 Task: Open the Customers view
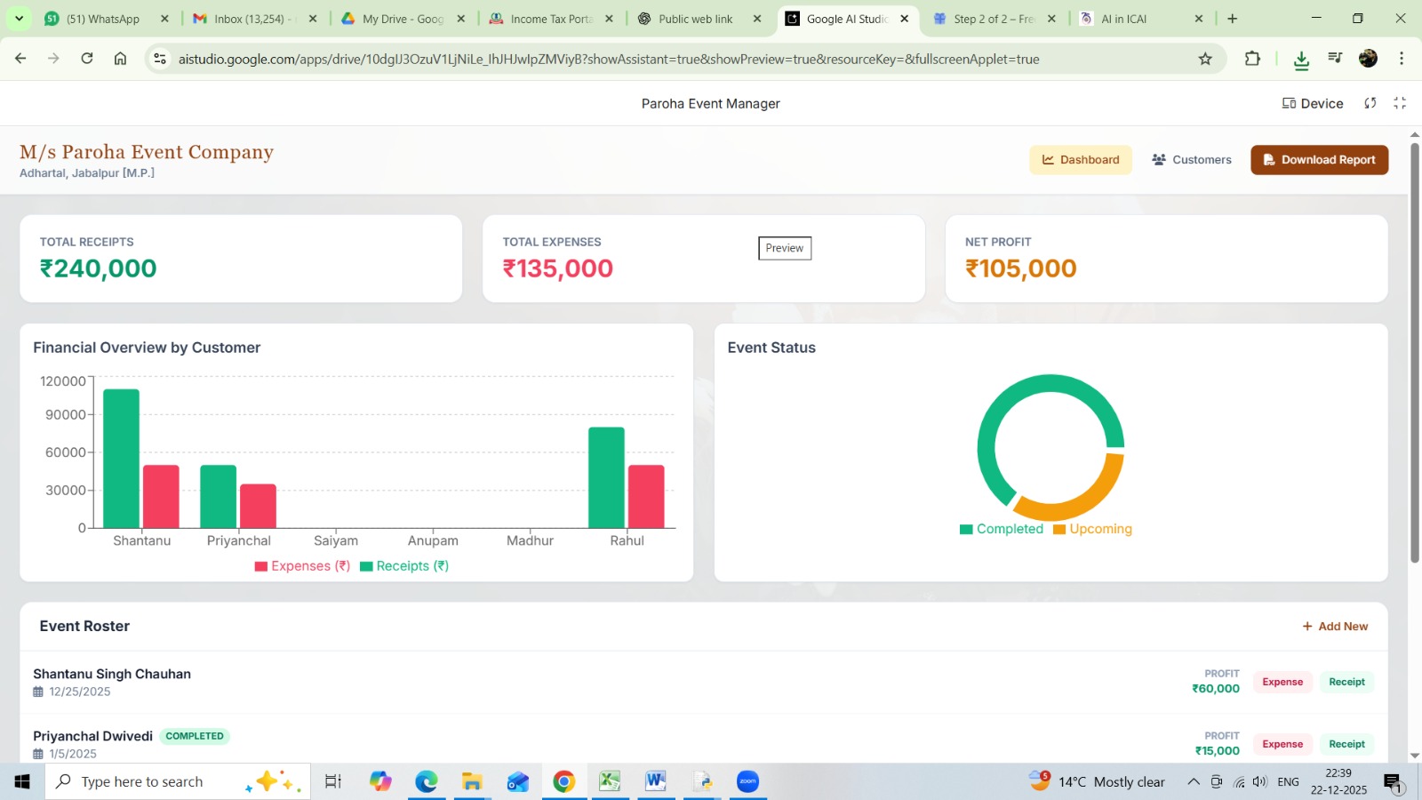pyautogui.click(x=1191, y=160)
